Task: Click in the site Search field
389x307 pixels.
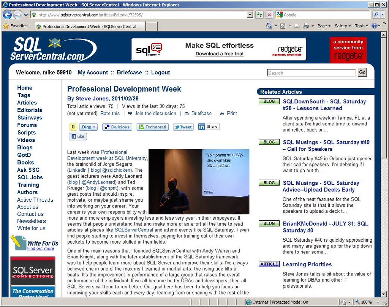Action: click(x=312, y=73)
